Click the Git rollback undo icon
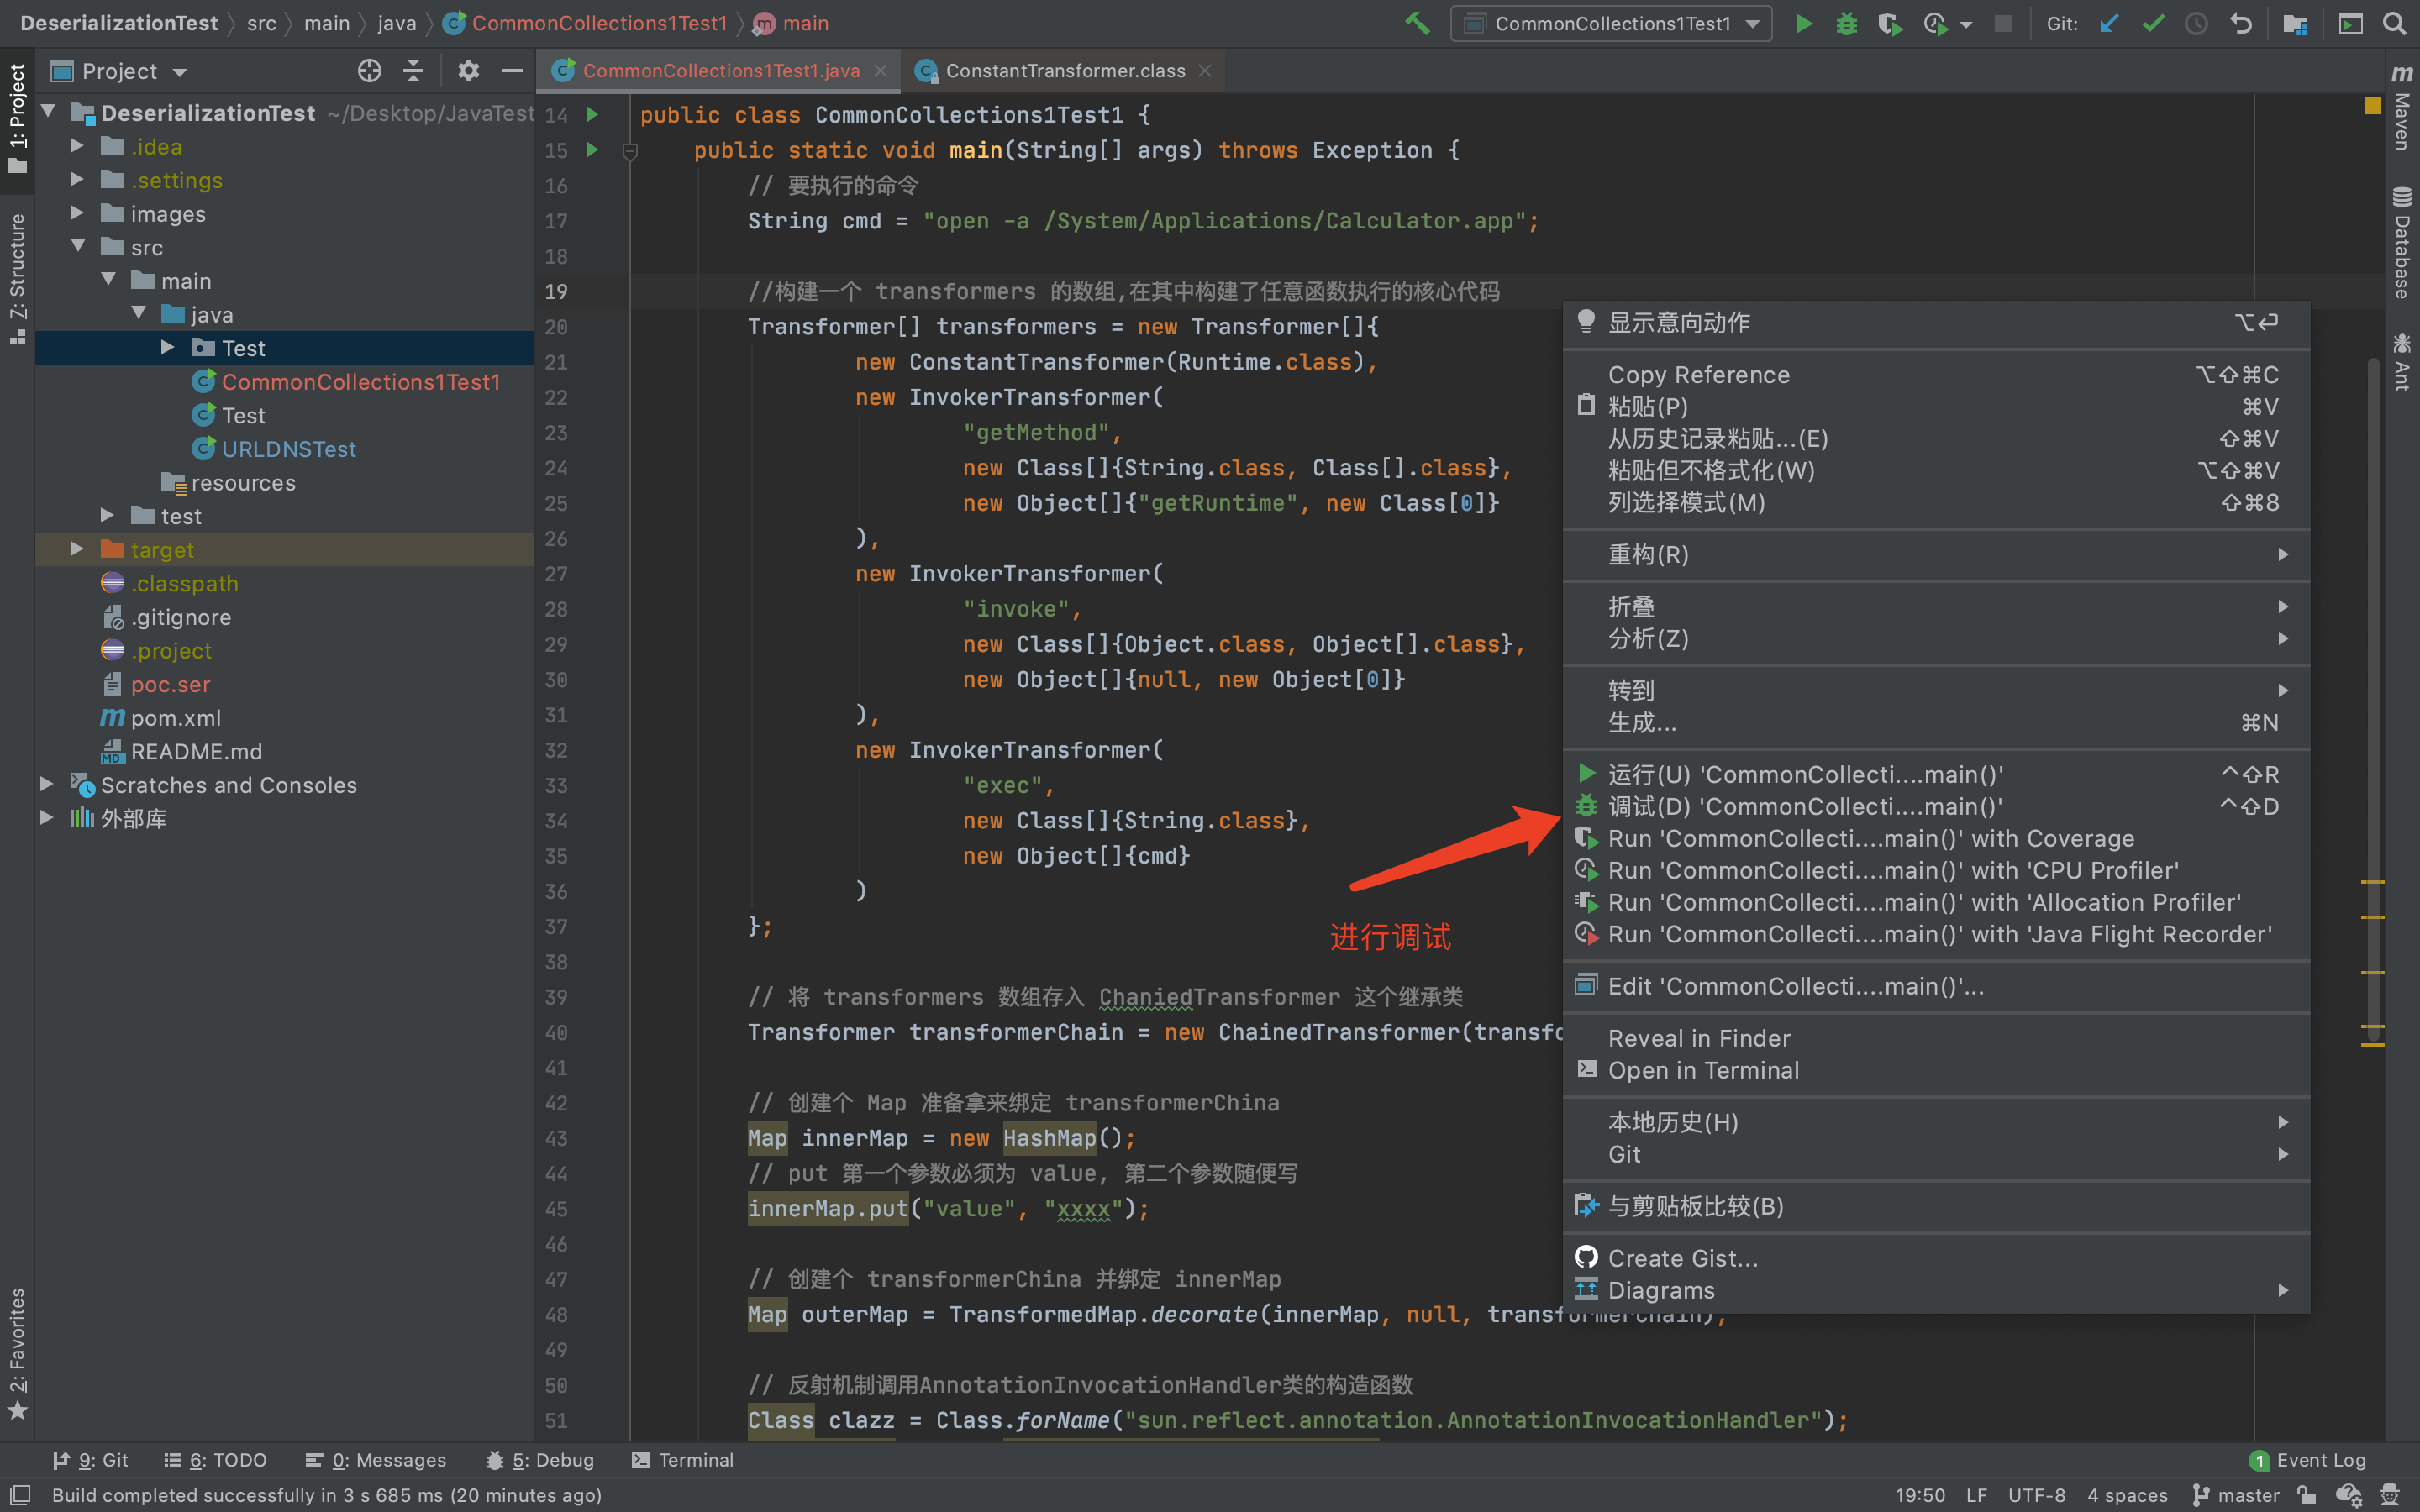 [2241, 23]
